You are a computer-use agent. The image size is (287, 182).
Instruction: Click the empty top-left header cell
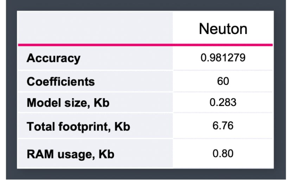point(95,28)
